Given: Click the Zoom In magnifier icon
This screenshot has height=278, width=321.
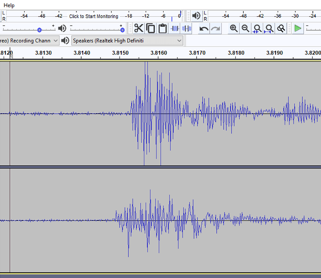Looking at the screenshot, I should 234,29.
